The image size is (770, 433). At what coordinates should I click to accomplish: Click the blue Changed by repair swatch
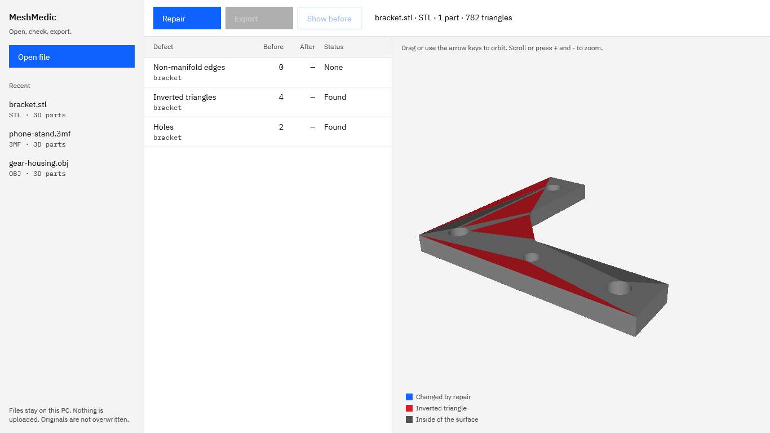coord(409,397)
